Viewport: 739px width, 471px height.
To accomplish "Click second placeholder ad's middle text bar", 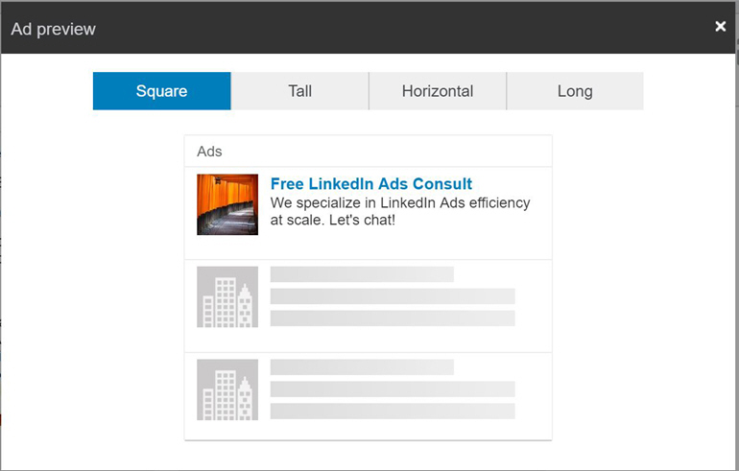I will (x=393, y=296).
